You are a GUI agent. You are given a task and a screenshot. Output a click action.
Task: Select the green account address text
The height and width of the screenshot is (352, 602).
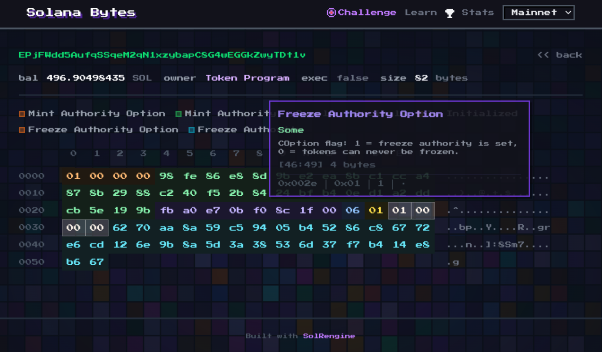click(162, 55)
